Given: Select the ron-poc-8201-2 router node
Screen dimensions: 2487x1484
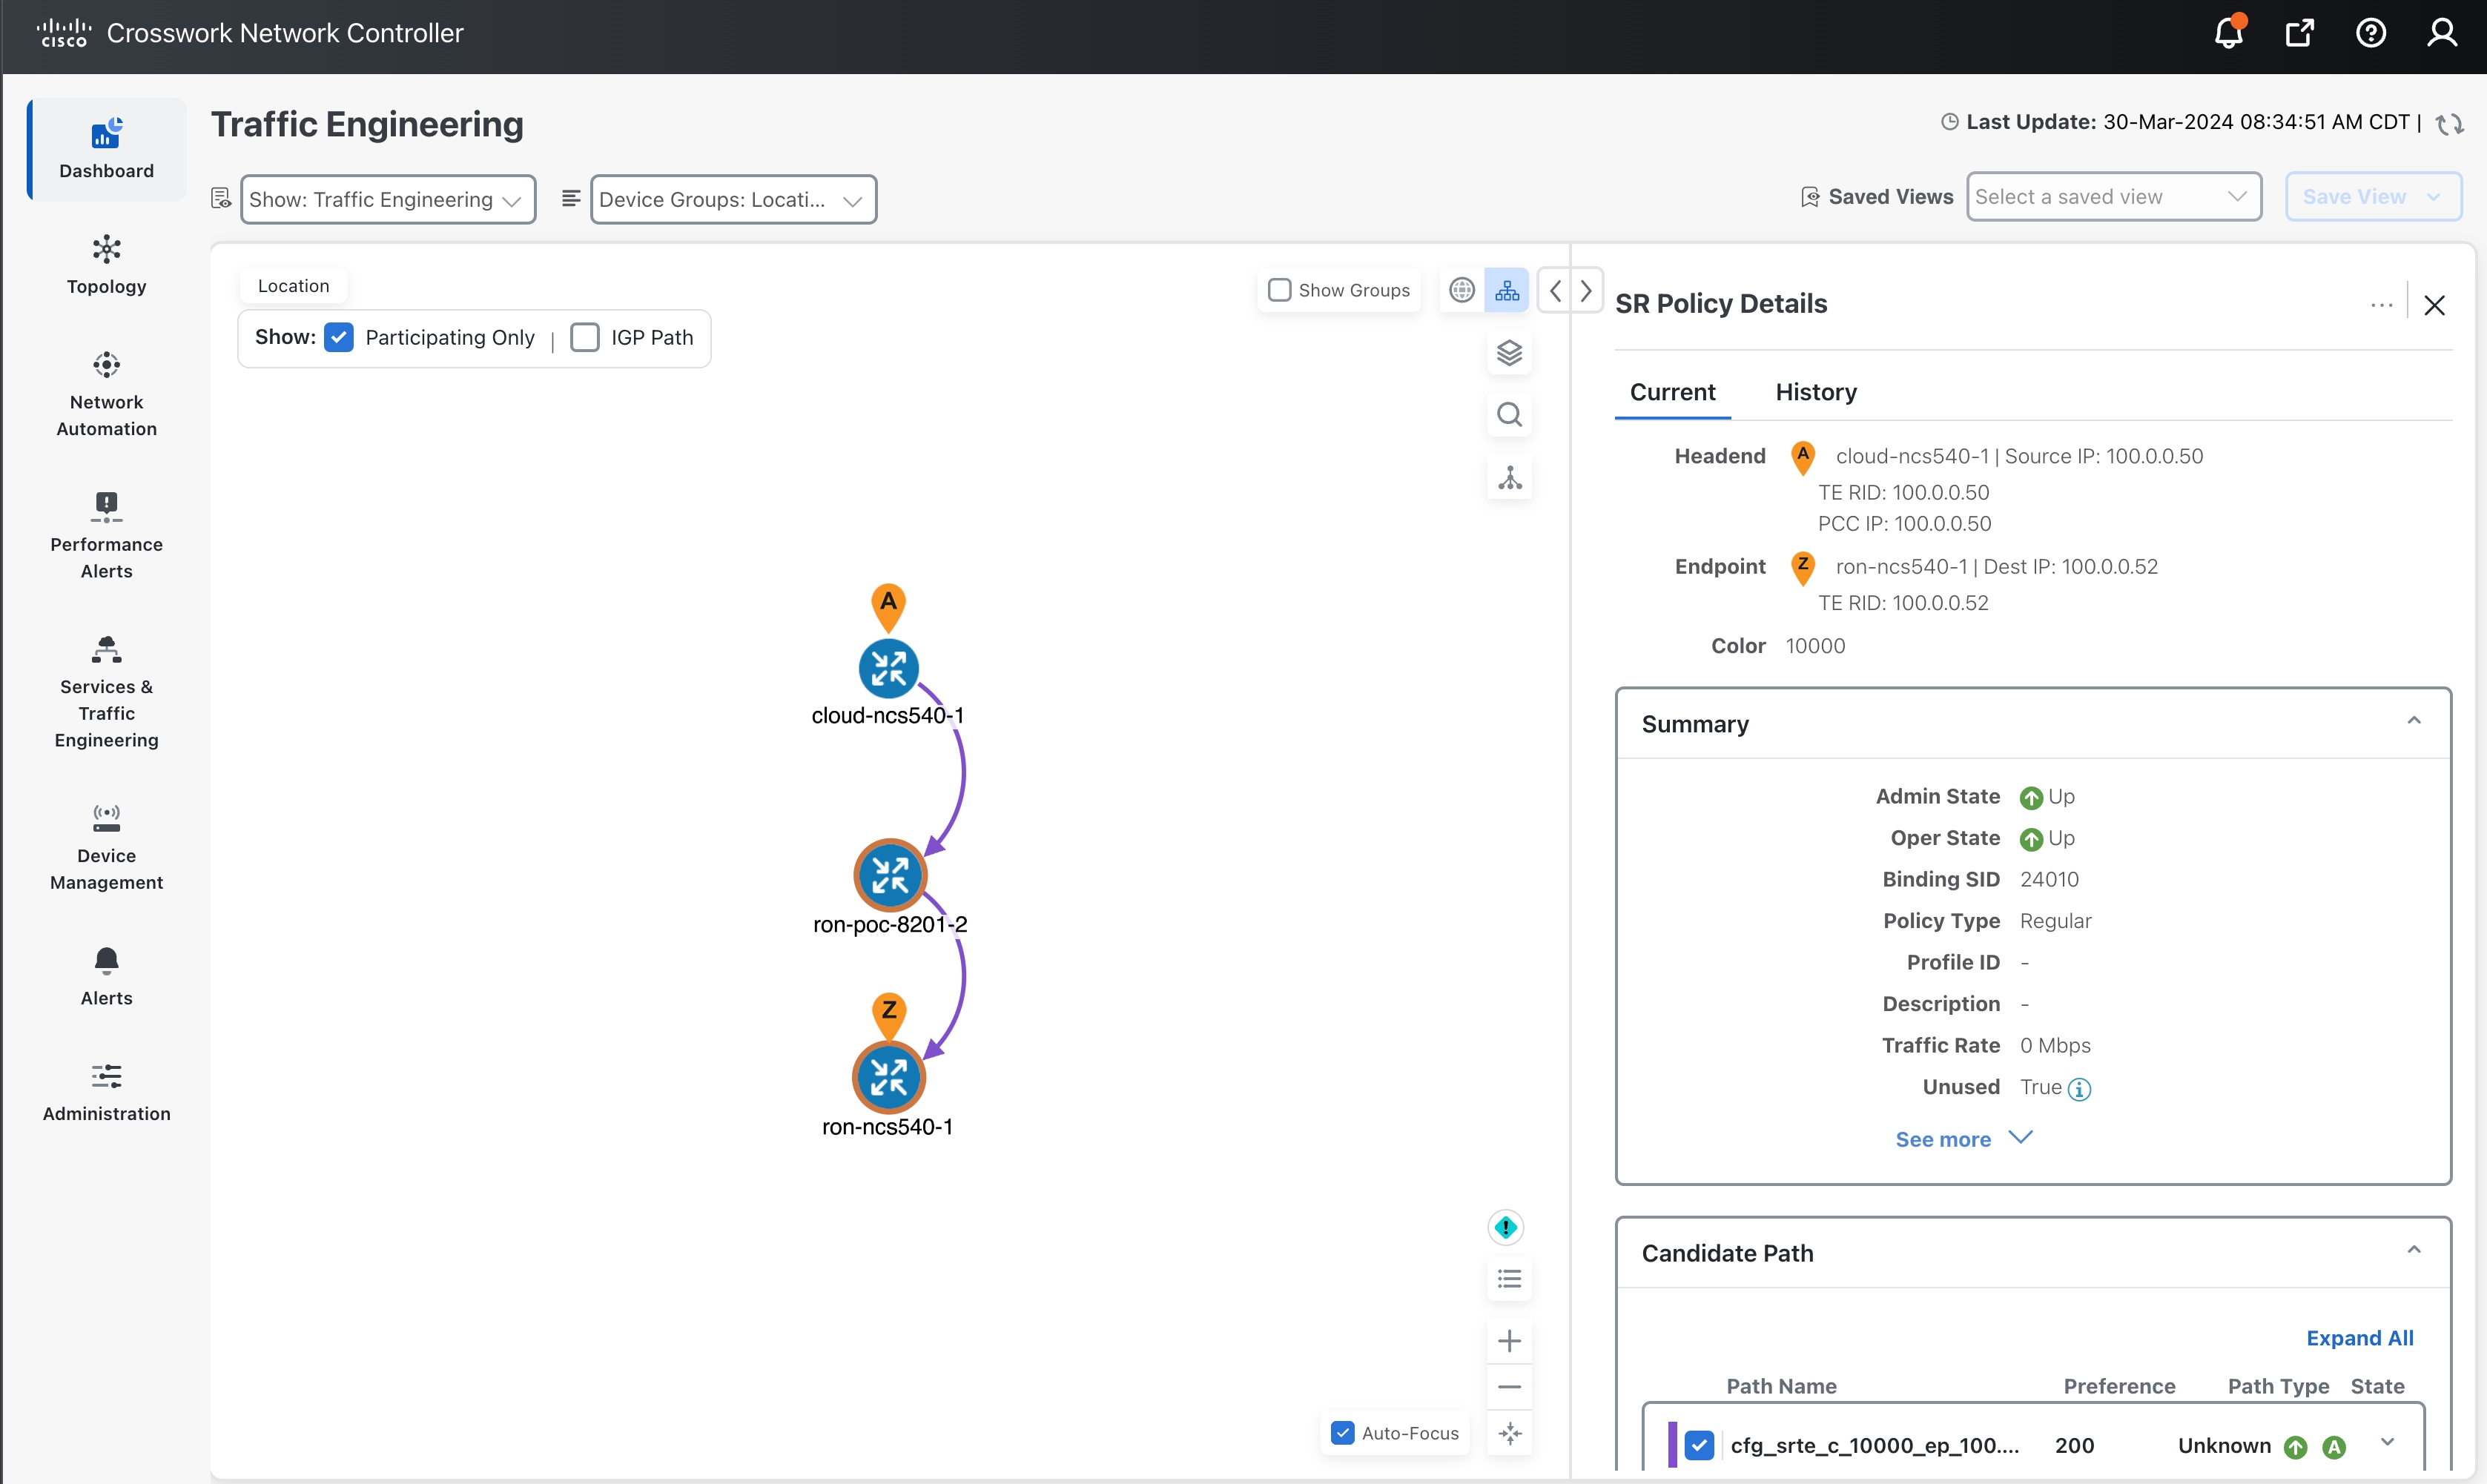Looking at the screenshot, I should pyautogui.click(x=889, y=875).
